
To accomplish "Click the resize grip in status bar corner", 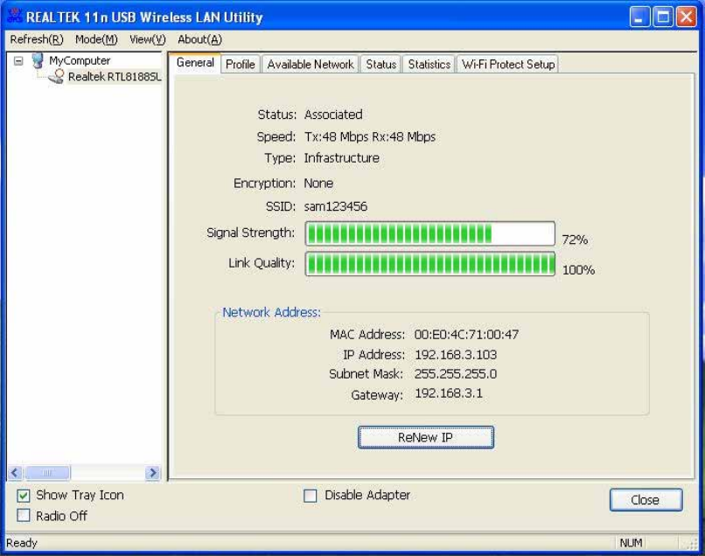I will tap(690, 544).
